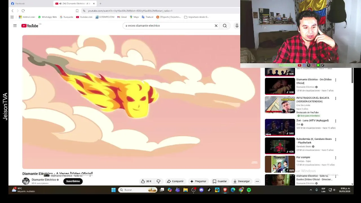Click Compartir button
361x203 pixels.
175,181
